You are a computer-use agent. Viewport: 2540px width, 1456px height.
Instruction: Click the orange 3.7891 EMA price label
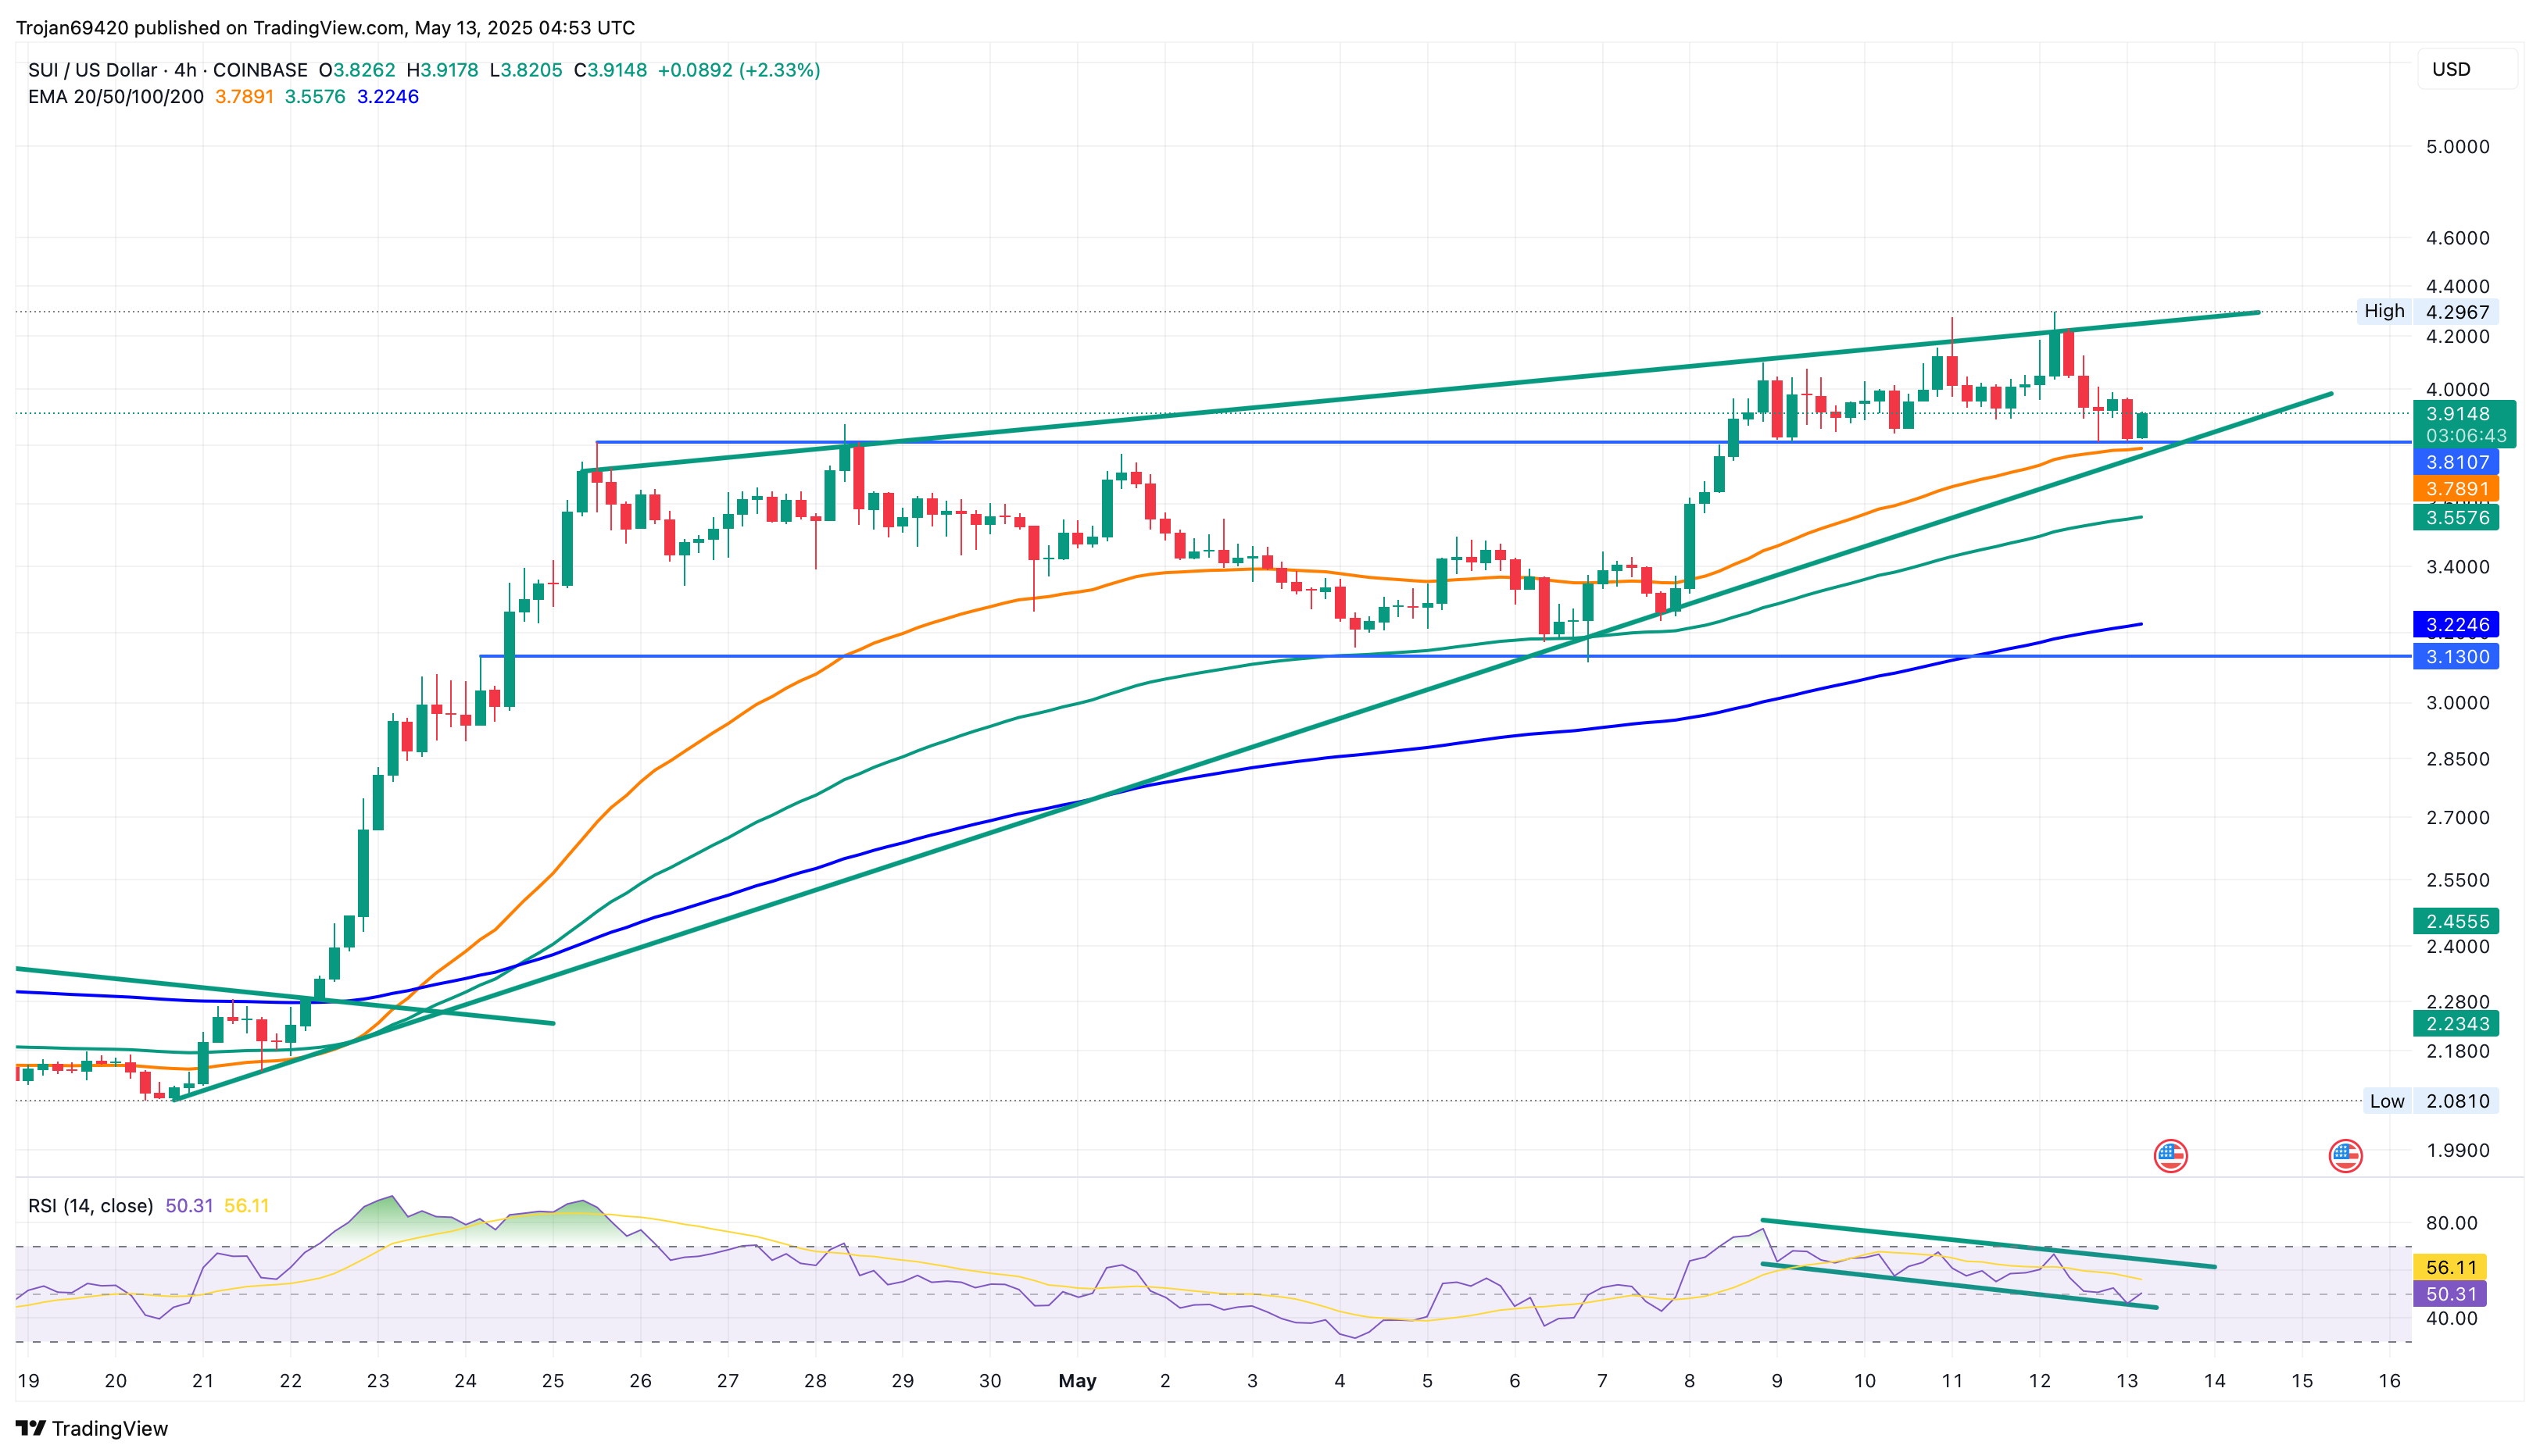pos(2456,489)
